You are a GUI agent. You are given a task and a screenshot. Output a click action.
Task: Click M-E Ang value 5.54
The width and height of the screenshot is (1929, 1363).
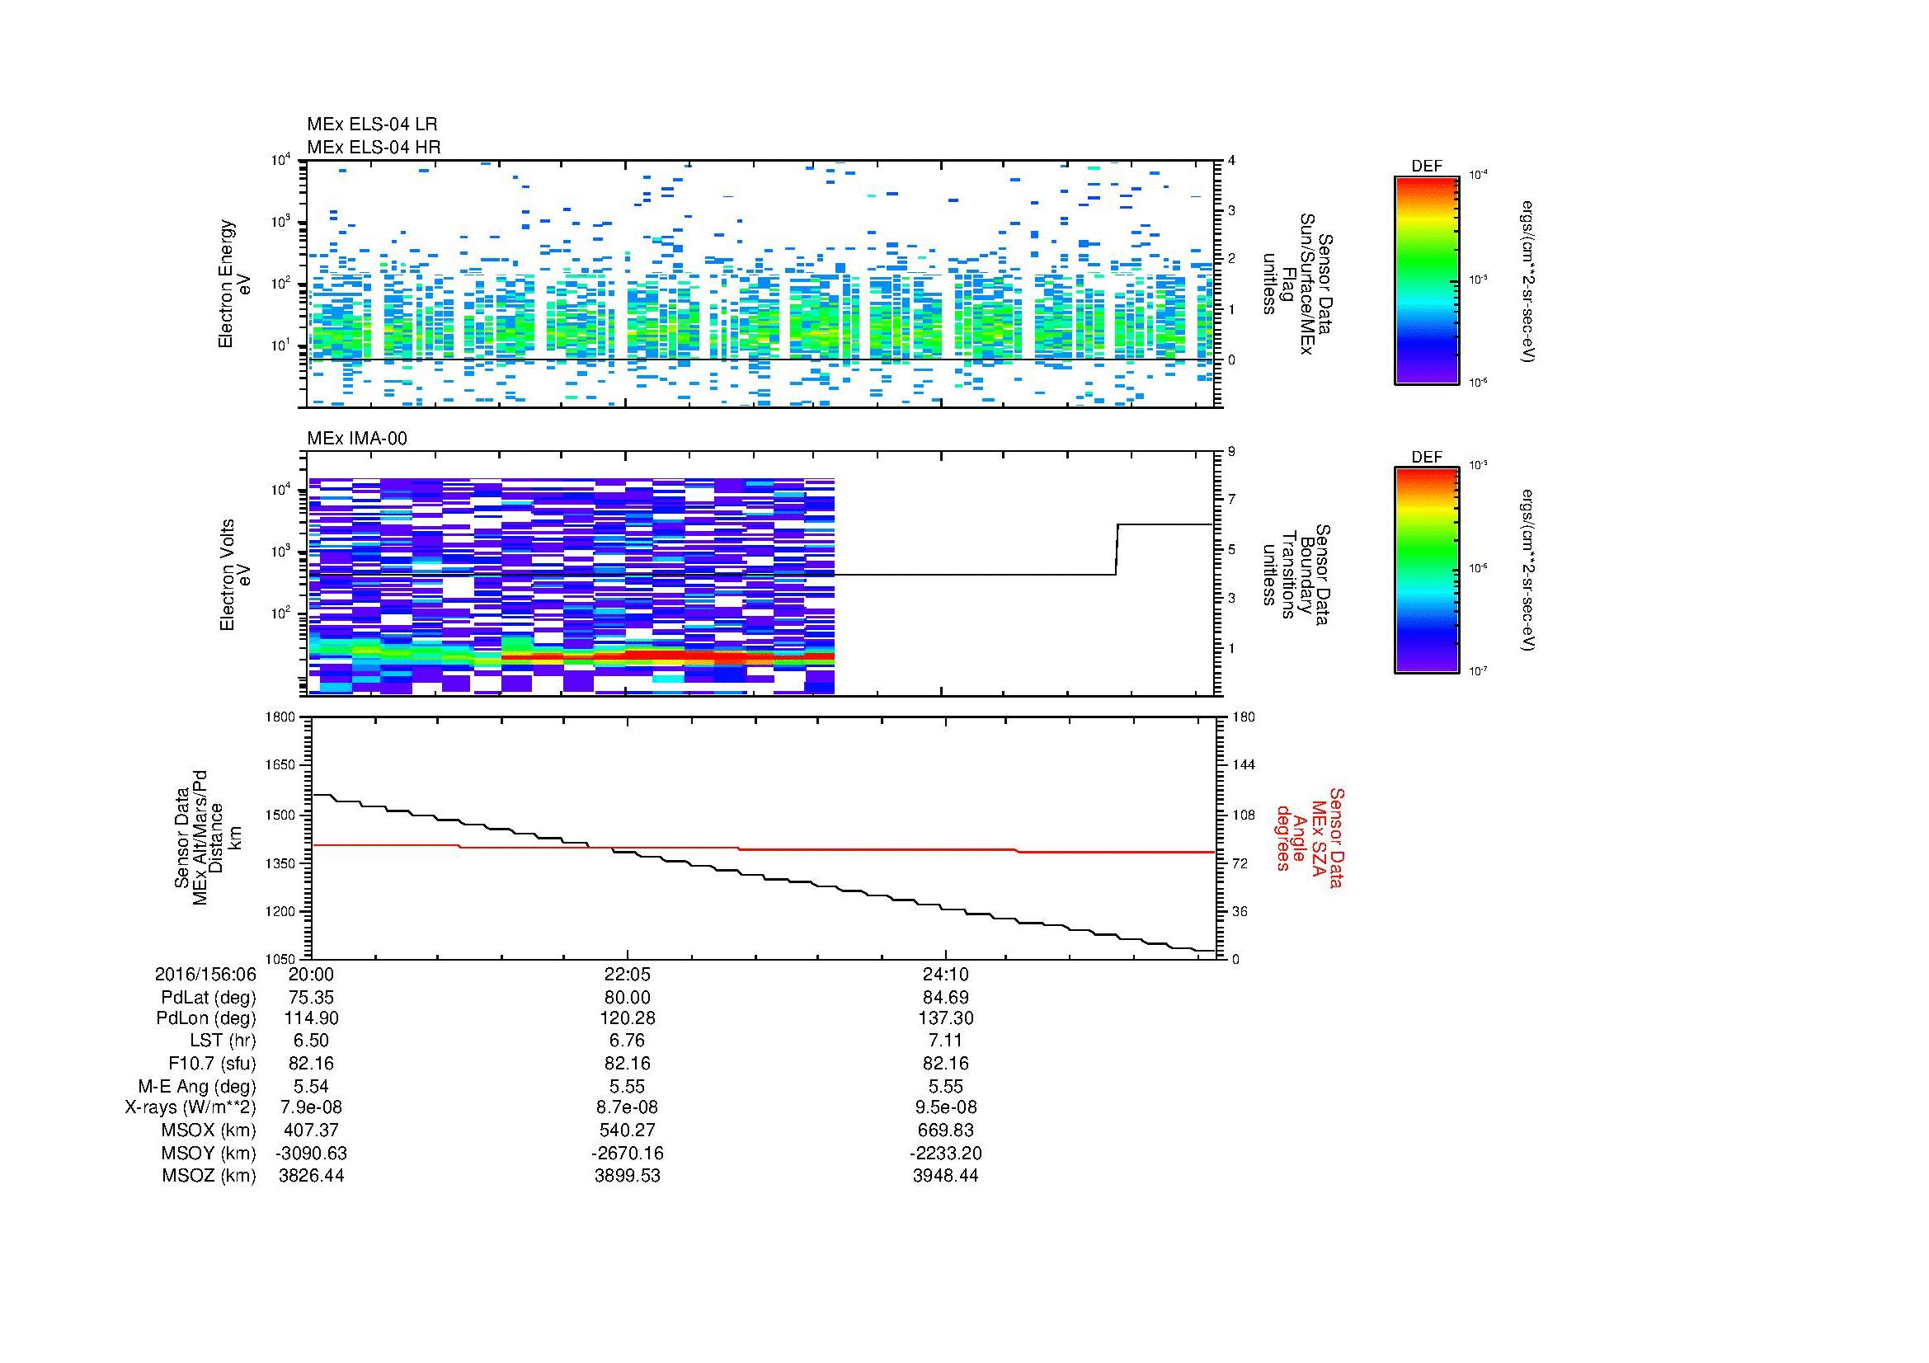coord(311,1086)
